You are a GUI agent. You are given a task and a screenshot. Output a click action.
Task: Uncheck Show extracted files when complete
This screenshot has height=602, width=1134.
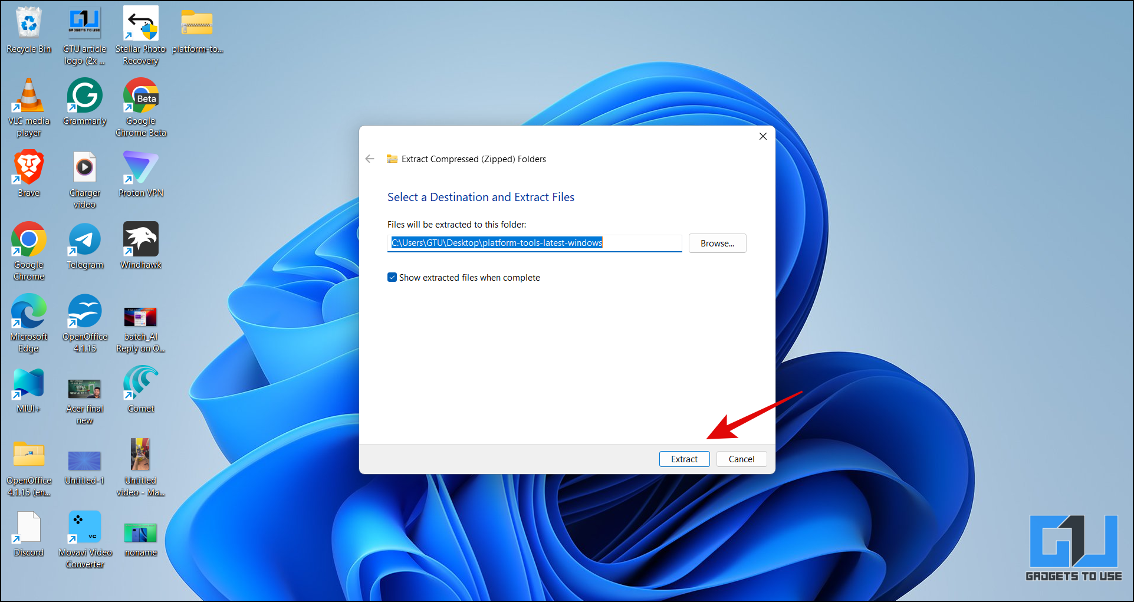(392, 277)
